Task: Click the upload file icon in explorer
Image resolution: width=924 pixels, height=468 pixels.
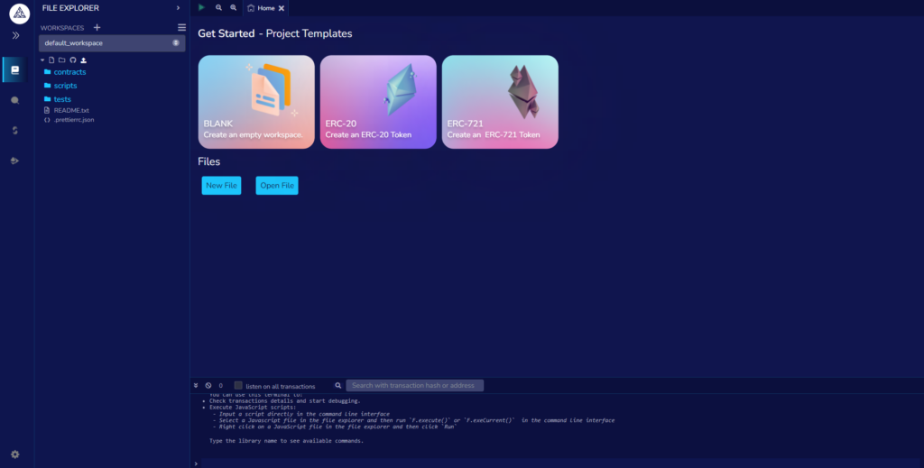Action: coord(84,60)
